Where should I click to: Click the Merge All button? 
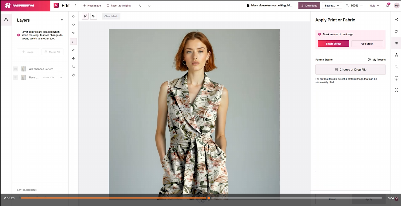(x=52, y=52)
